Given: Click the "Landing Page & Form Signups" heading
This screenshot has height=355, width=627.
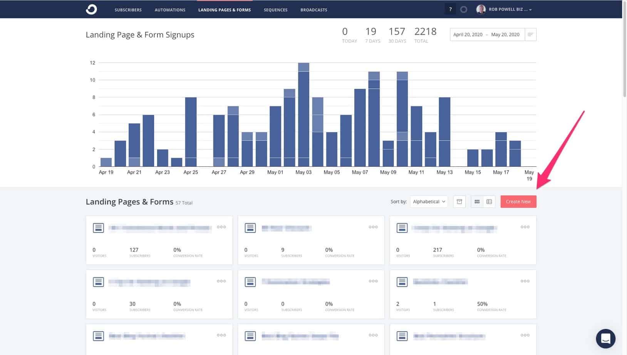Looking at the screenshot, I should (140, 35).
